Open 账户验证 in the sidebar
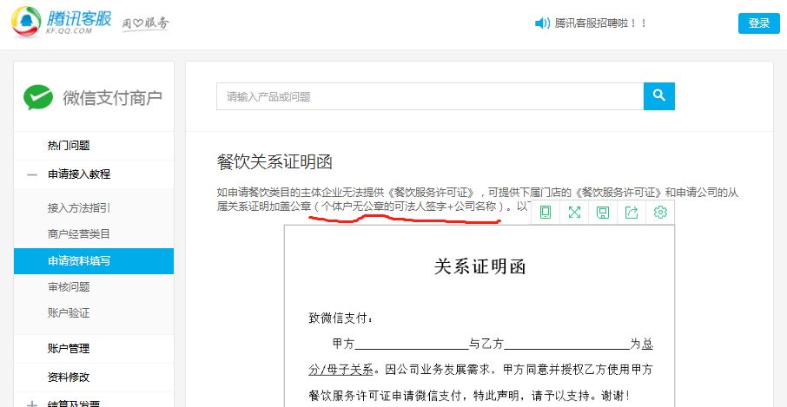The width and height of the screenshot is (787, 407). coord(69,312)
